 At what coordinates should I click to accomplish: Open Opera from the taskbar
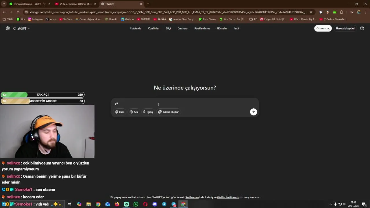(x=145, y=204)
